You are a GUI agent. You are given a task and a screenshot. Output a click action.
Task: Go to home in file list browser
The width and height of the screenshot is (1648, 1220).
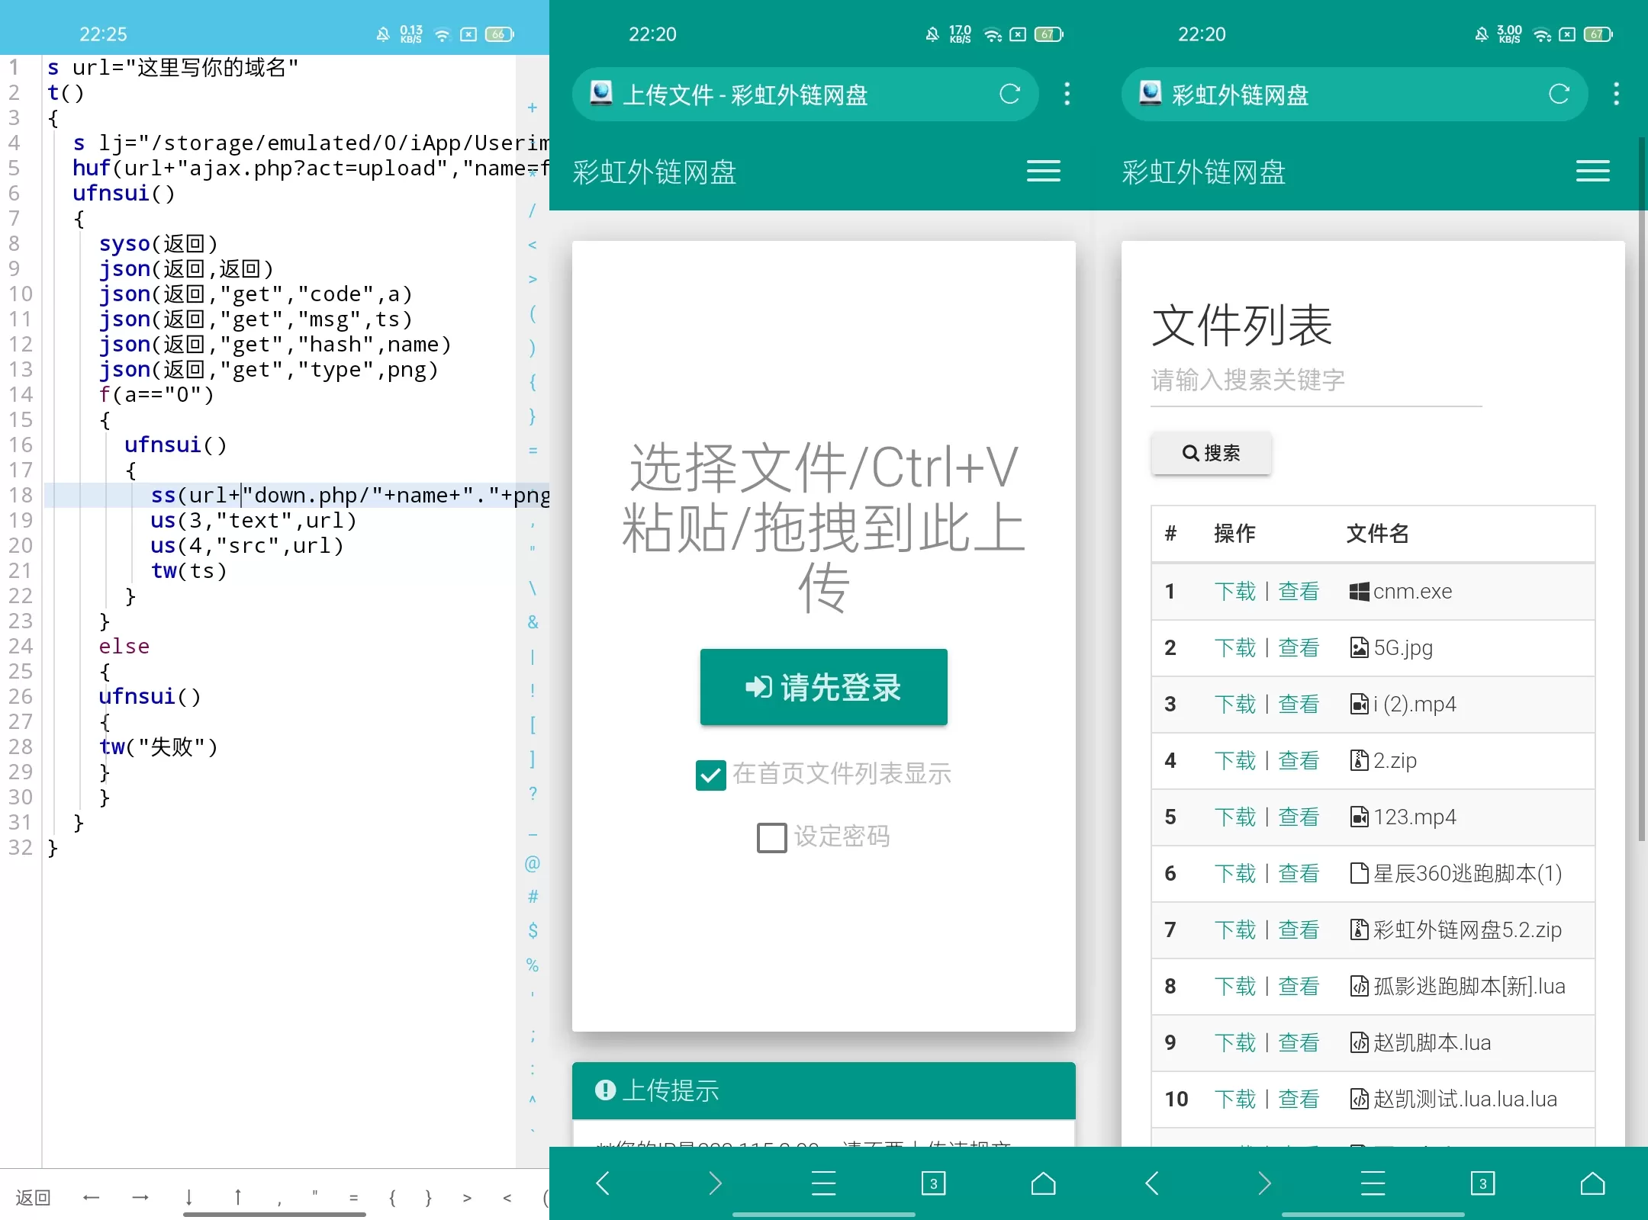1592,1183
